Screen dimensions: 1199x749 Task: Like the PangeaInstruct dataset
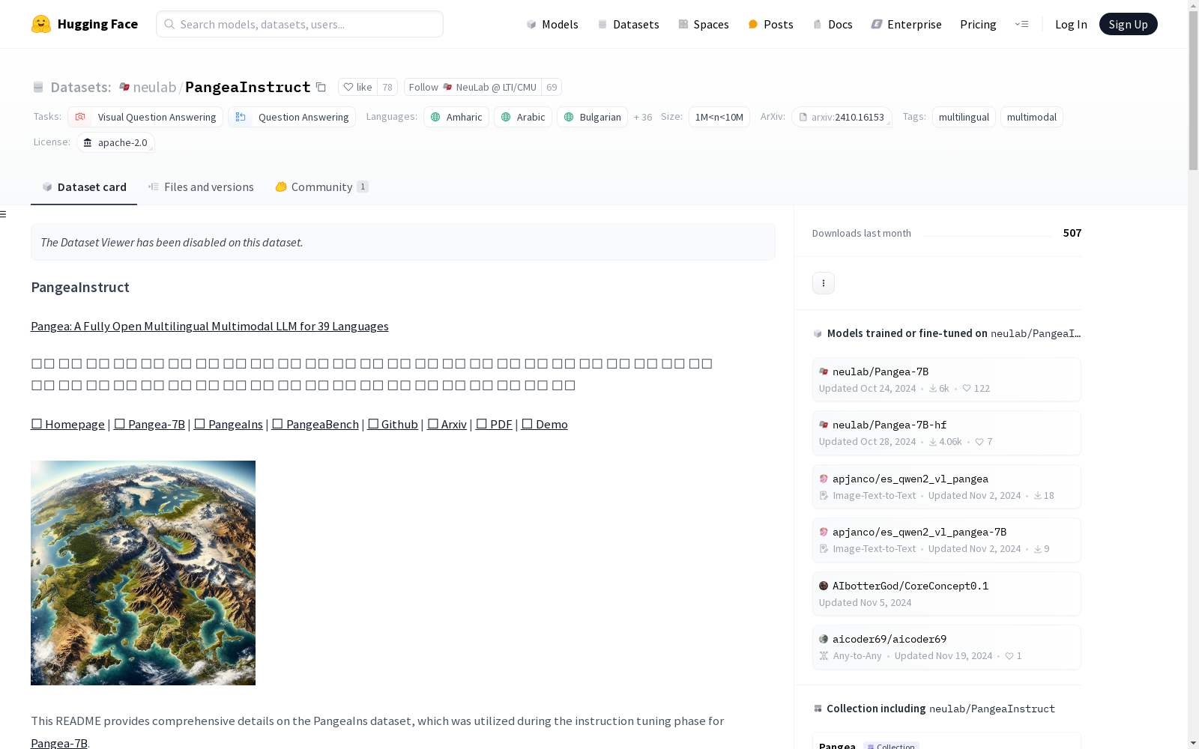(x=357, y=87)
